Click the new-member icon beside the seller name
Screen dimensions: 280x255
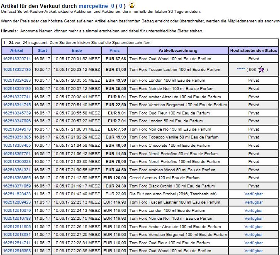132,5
